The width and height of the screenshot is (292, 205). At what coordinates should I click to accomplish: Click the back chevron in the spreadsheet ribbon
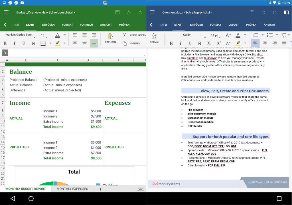(x=5, y=25)
